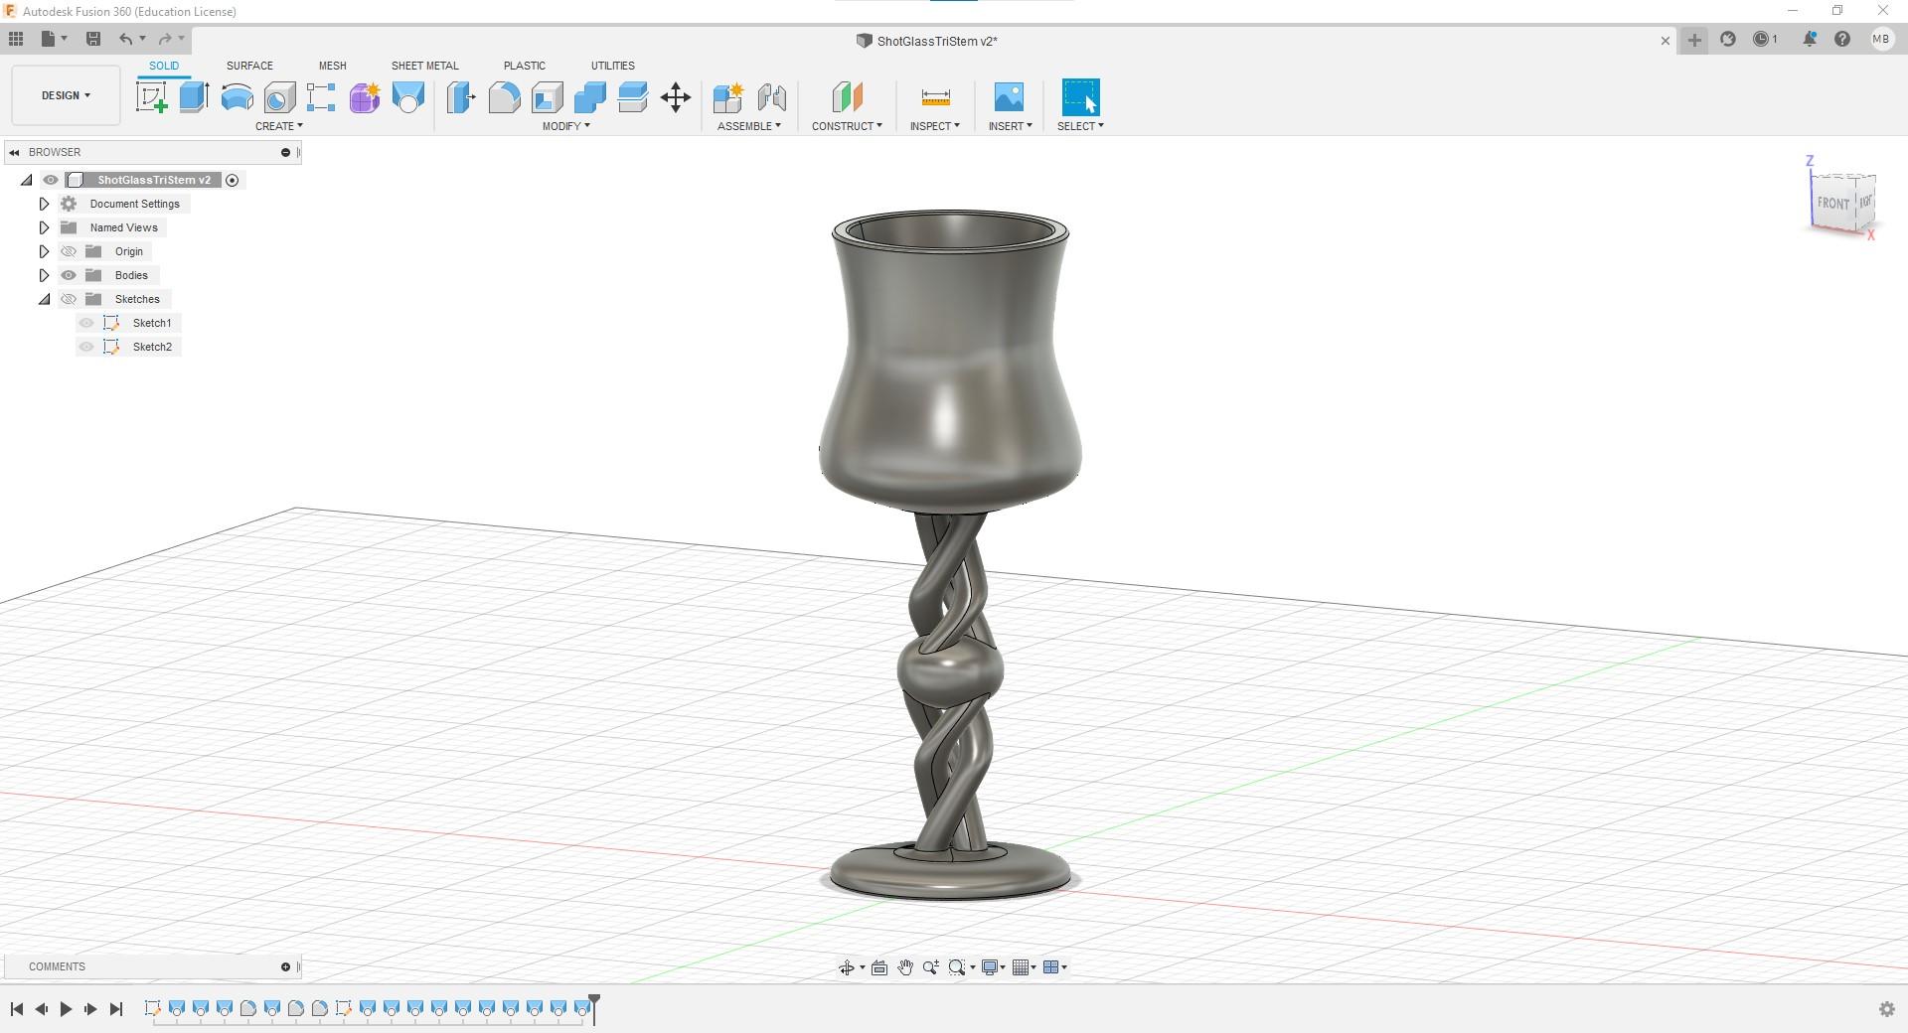The image size is (1908, 1033).
Task: Open the Help menu icon
Action: coord(1842,39)
